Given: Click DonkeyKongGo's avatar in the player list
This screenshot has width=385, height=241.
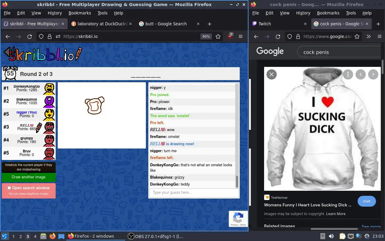Looking at the screenshot, I should click(49, 89).
